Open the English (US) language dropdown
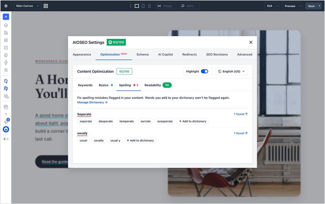 pos(231,72)
